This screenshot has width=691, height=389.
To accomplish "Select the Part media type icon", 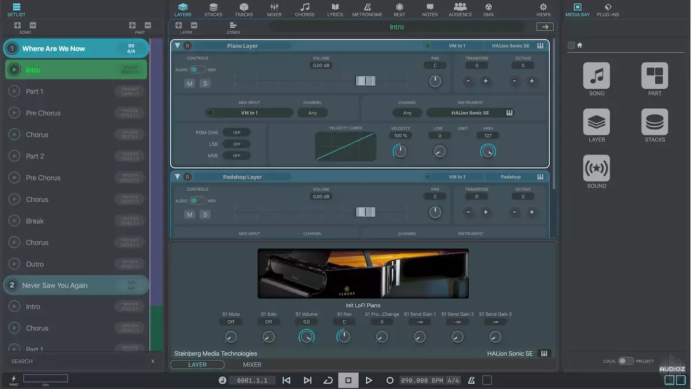I will pos(655,75).
